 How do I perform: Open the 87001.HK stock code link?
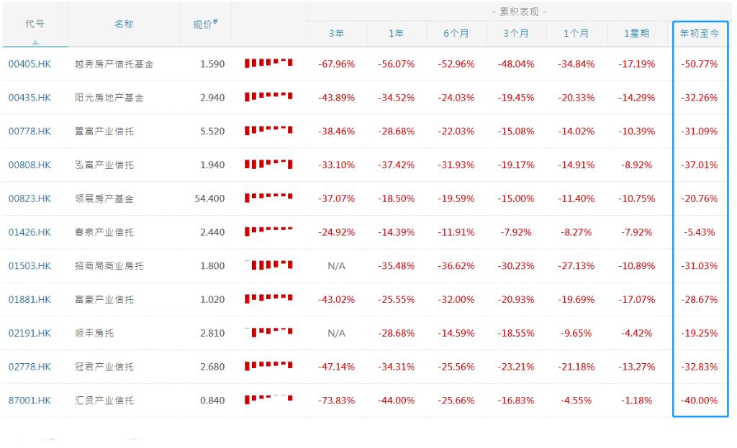[30, 401]
